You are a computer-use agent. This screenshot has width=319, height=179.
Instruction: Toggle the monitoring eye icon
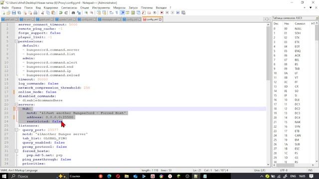click(155, 13)
